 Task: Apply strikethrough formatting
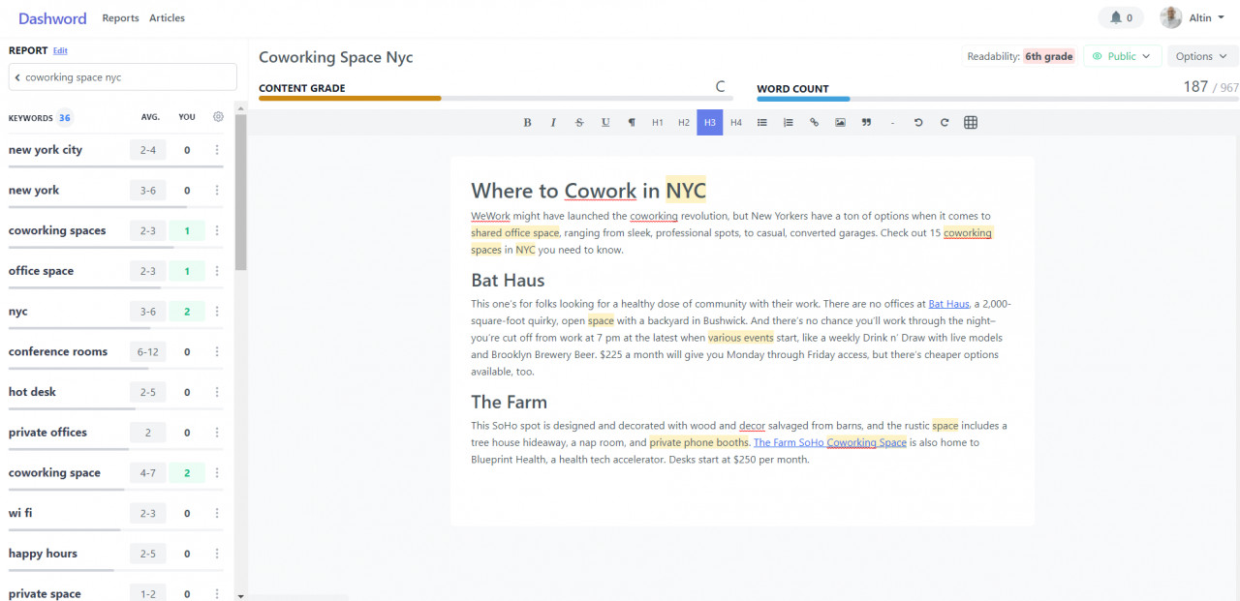pos(579,123)
